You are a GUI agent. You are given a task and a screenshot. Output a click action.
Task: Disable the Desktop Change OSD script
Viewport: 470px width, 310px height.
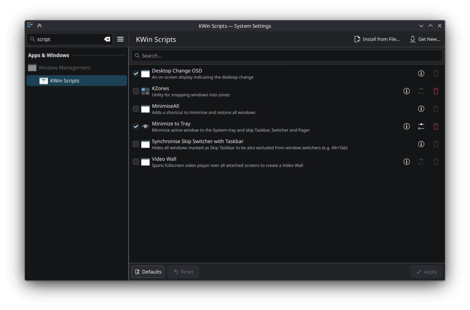[136, 74]
